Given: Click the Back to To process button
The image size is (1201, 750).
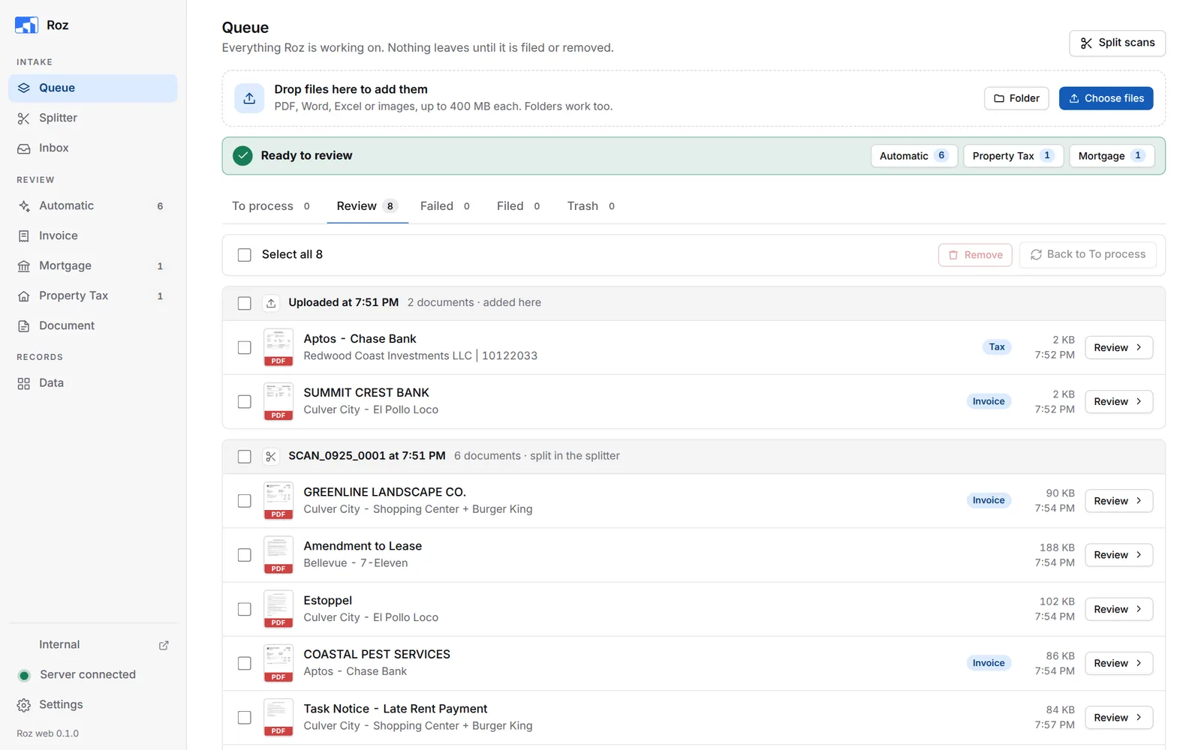Looking at the screenshot, I should (x=1088, y=255).
